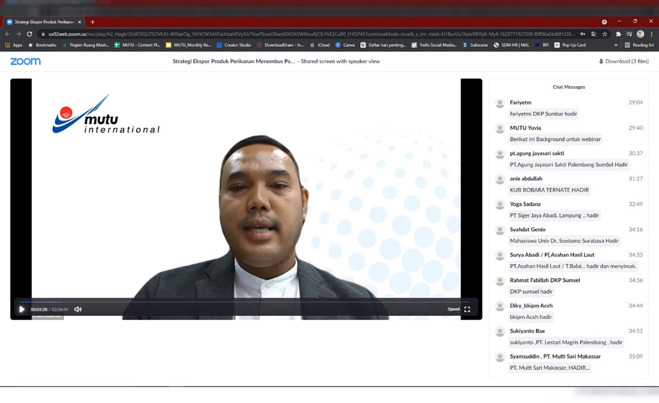
Task: Open the Apps shortcut in bookmarks bar
Action: (14, 45)
